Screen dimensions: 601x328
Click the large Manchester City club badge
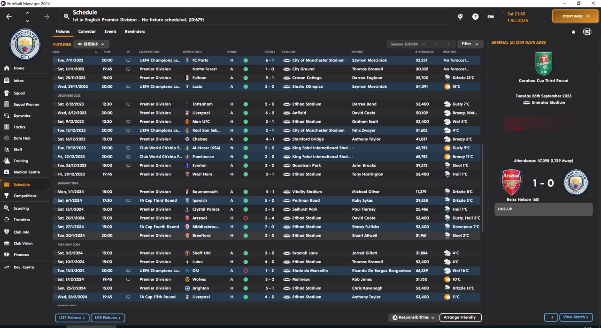click(x=25, y=45)
